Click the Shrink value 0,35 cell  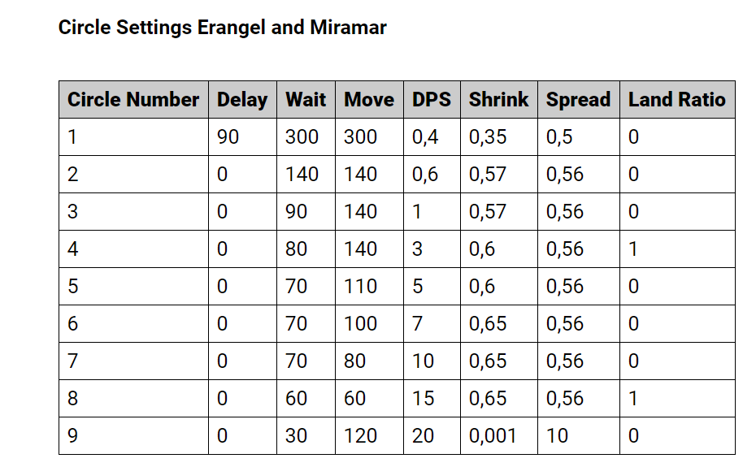click(499, 137)
